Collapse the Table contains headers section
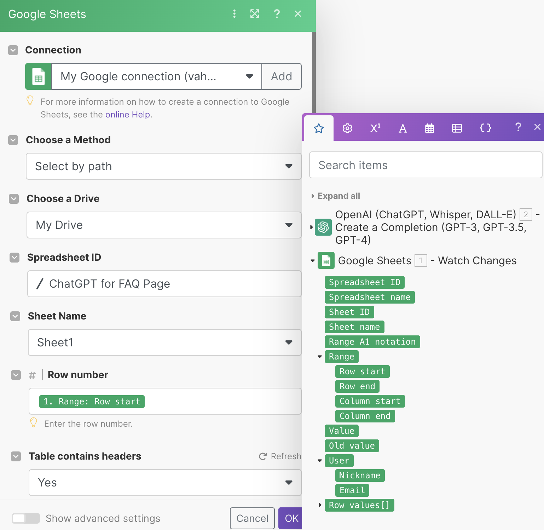Screen dimensions: 544x530 pyautogui.click(x=16, y=456)
